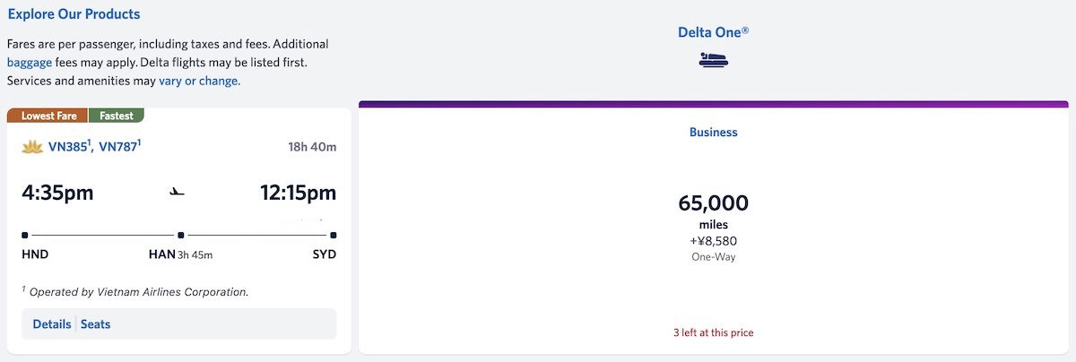Click the airplane icon between flight times
The width and height of the screenshot is (1076, 362).
pyautogui.click(x=178, y=192)
